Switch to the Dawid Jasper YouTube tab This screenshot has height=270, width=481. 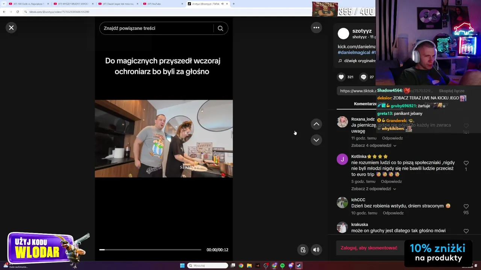coord(118,4)
